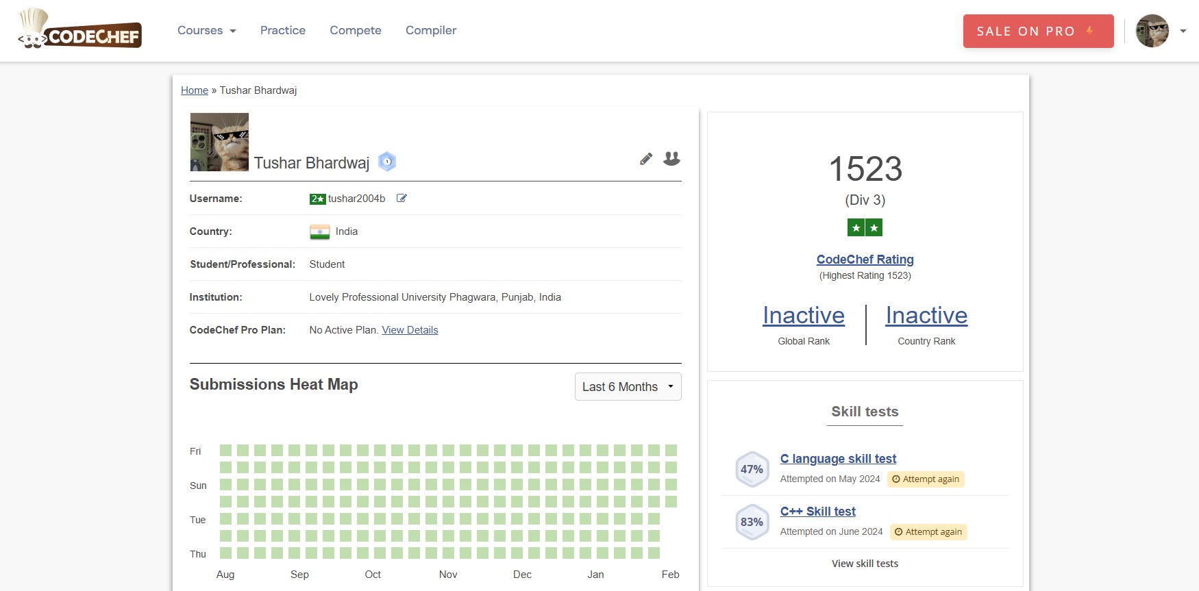Click Attempt again for C language test
Image resolution: width=1199 pixels, height=591 pixels.
pos(926,479)
